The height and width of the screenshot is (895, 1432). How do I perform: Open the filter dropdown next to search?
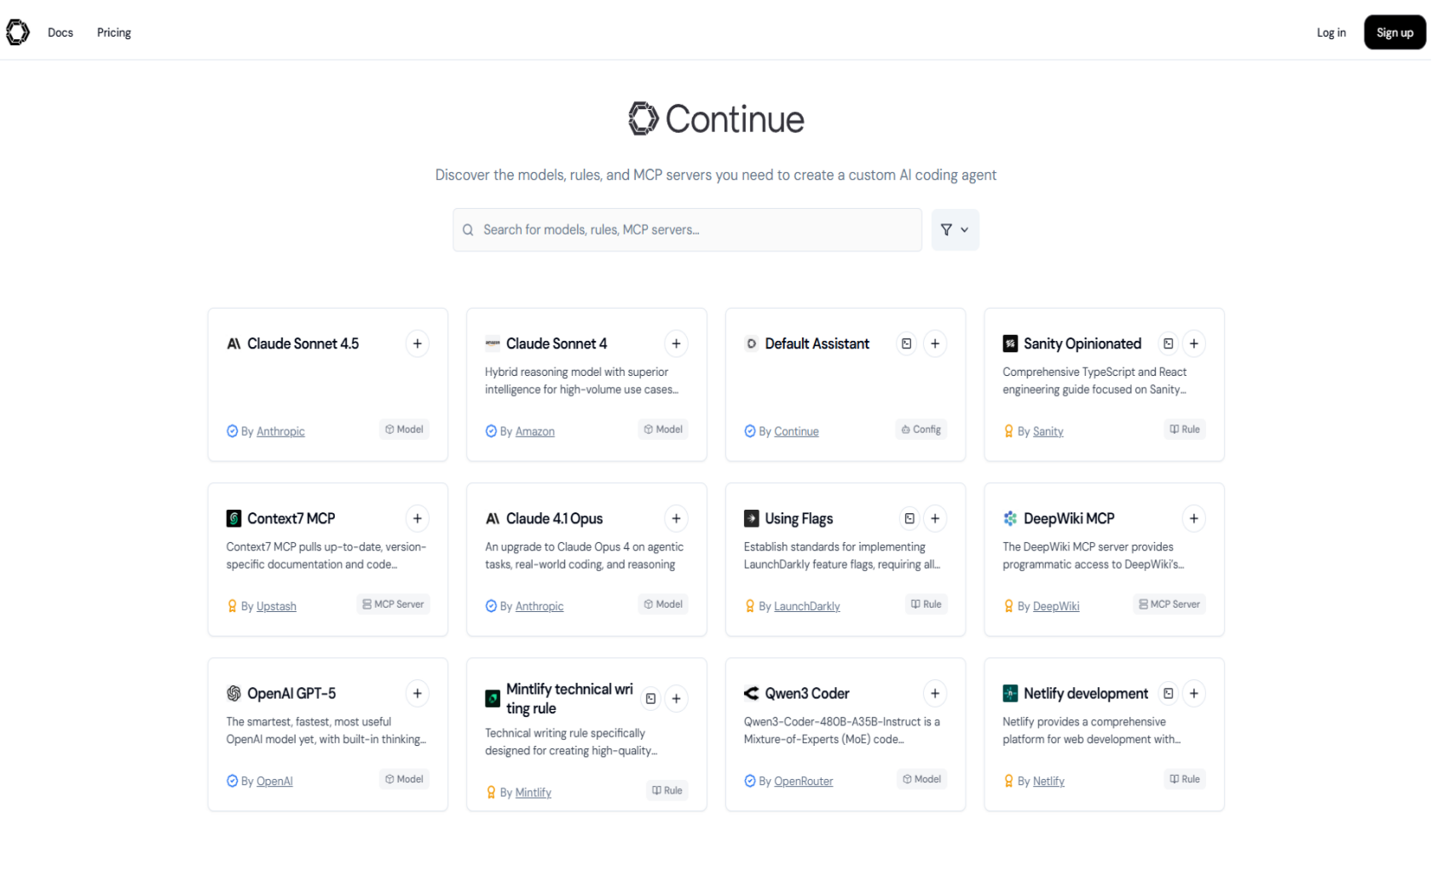click(x=955, y=230)
